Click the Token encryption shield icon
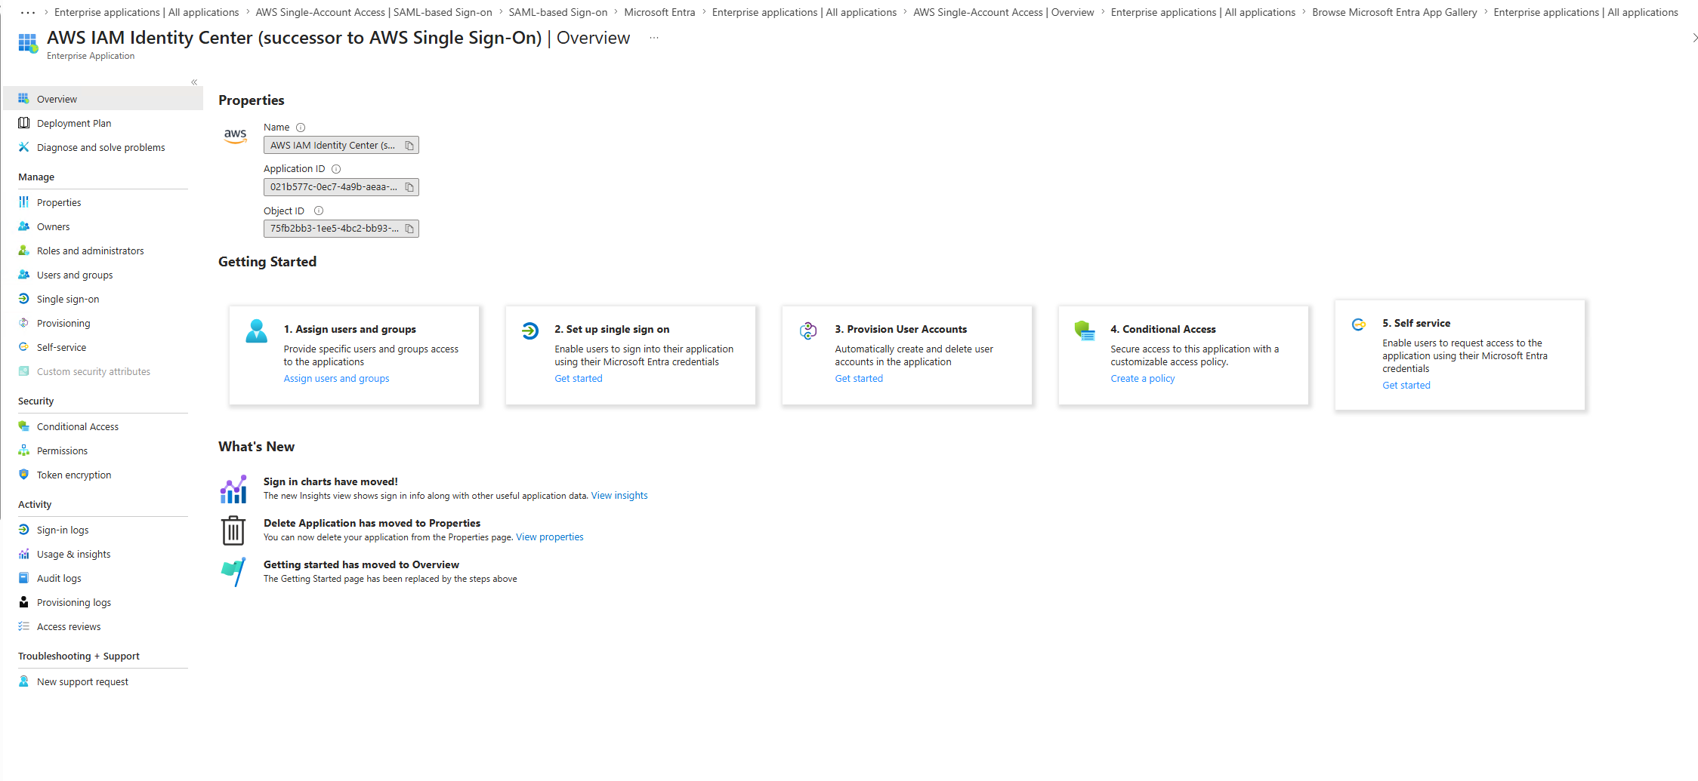The height and width of the screenshot is (781, 1698). coord(23,475)
